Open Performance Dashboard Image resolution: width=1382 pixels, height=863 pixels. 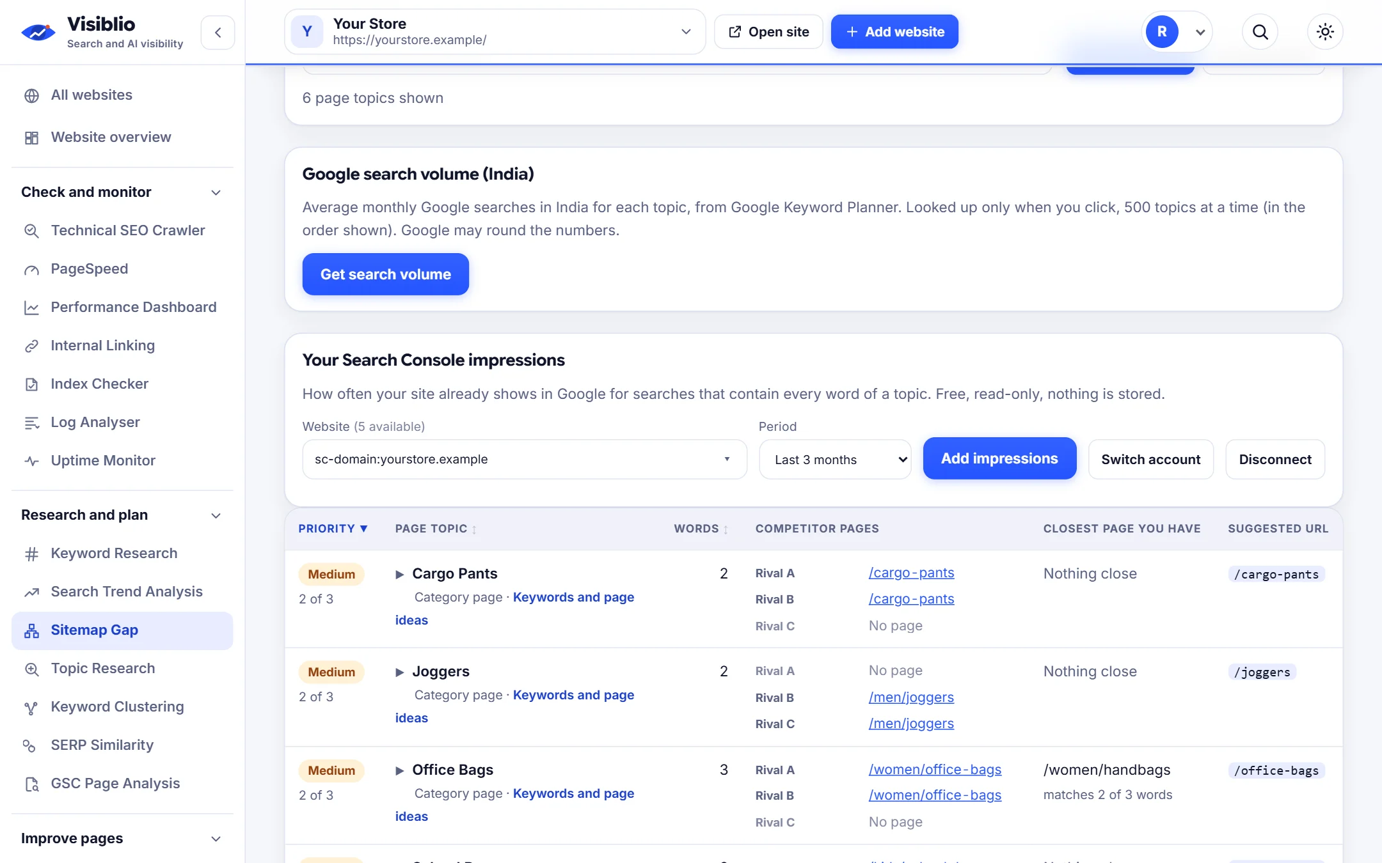[x=122, y=307]
